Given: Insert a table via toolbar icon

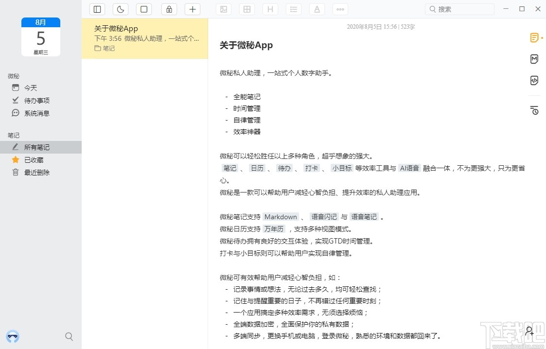Looking at the screenshot, I should point(247,9).
